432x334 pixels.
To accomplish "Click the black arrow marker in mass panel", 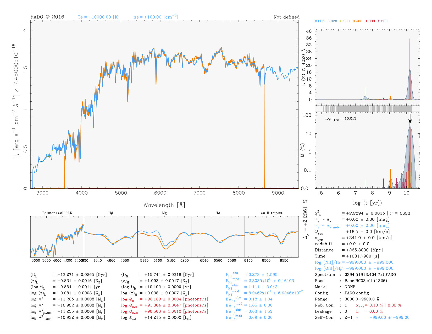I will click(x=410, y=118).
